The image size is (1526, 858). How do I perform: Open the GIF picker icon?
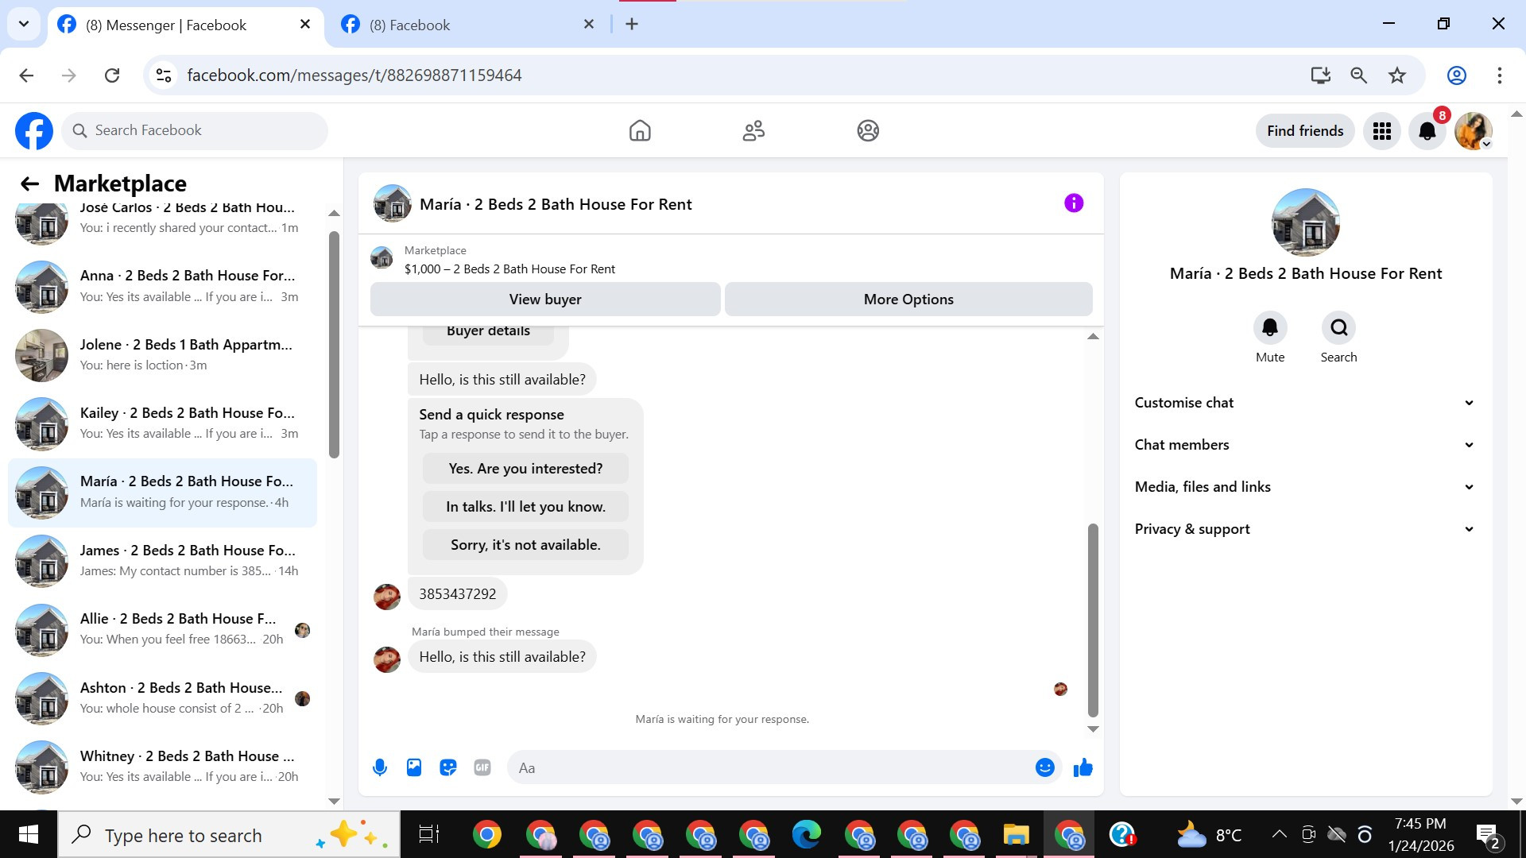pos(482,767)
